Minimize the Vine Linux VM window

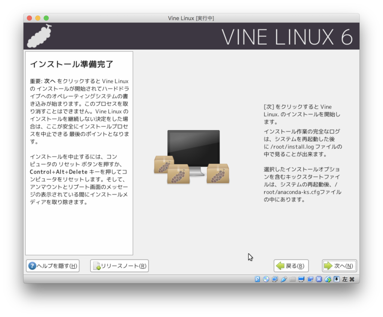coord(38,18)
